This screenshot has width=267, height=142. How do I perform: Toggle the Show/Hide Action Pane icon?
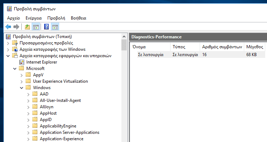tap(55, 27)
